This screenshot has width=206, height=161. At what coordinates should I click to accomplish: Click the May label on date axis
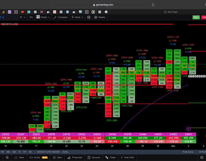(173, 146)
